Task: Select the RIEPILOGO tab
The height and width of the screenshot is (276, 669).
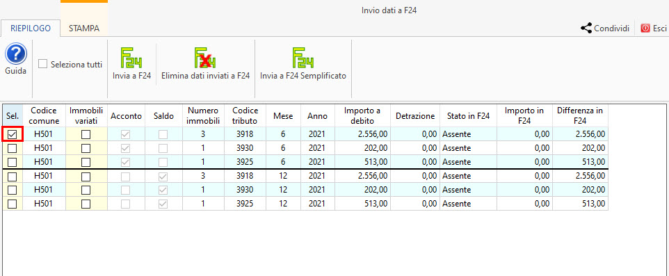Action: [31, 29]
